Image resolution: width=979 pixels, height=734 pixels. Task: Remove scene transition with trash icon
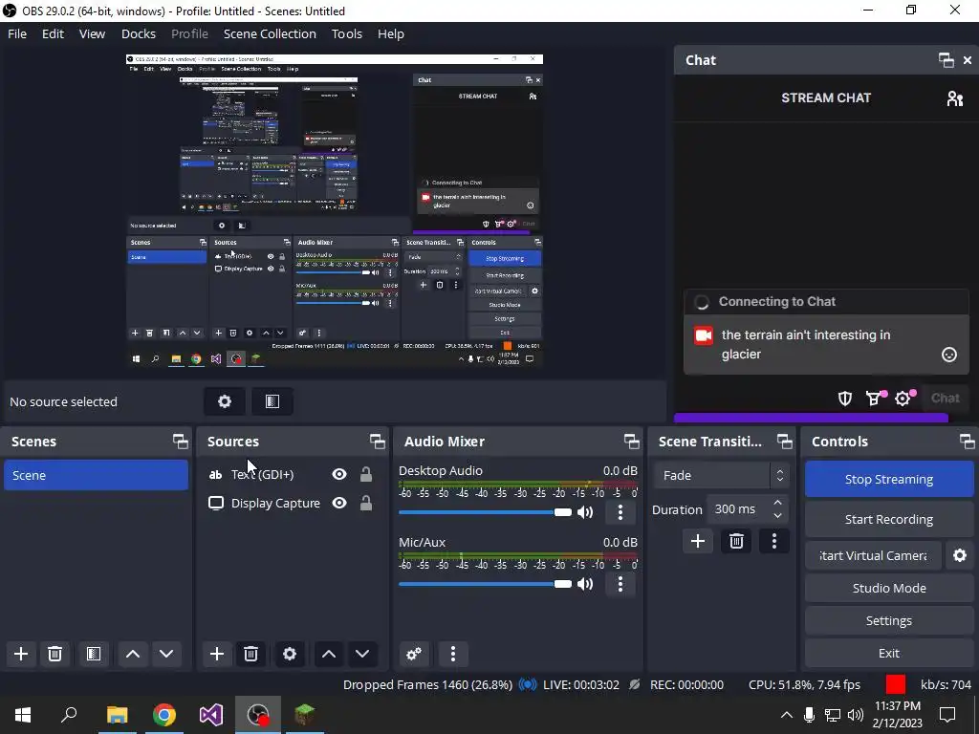click(736, 541)
